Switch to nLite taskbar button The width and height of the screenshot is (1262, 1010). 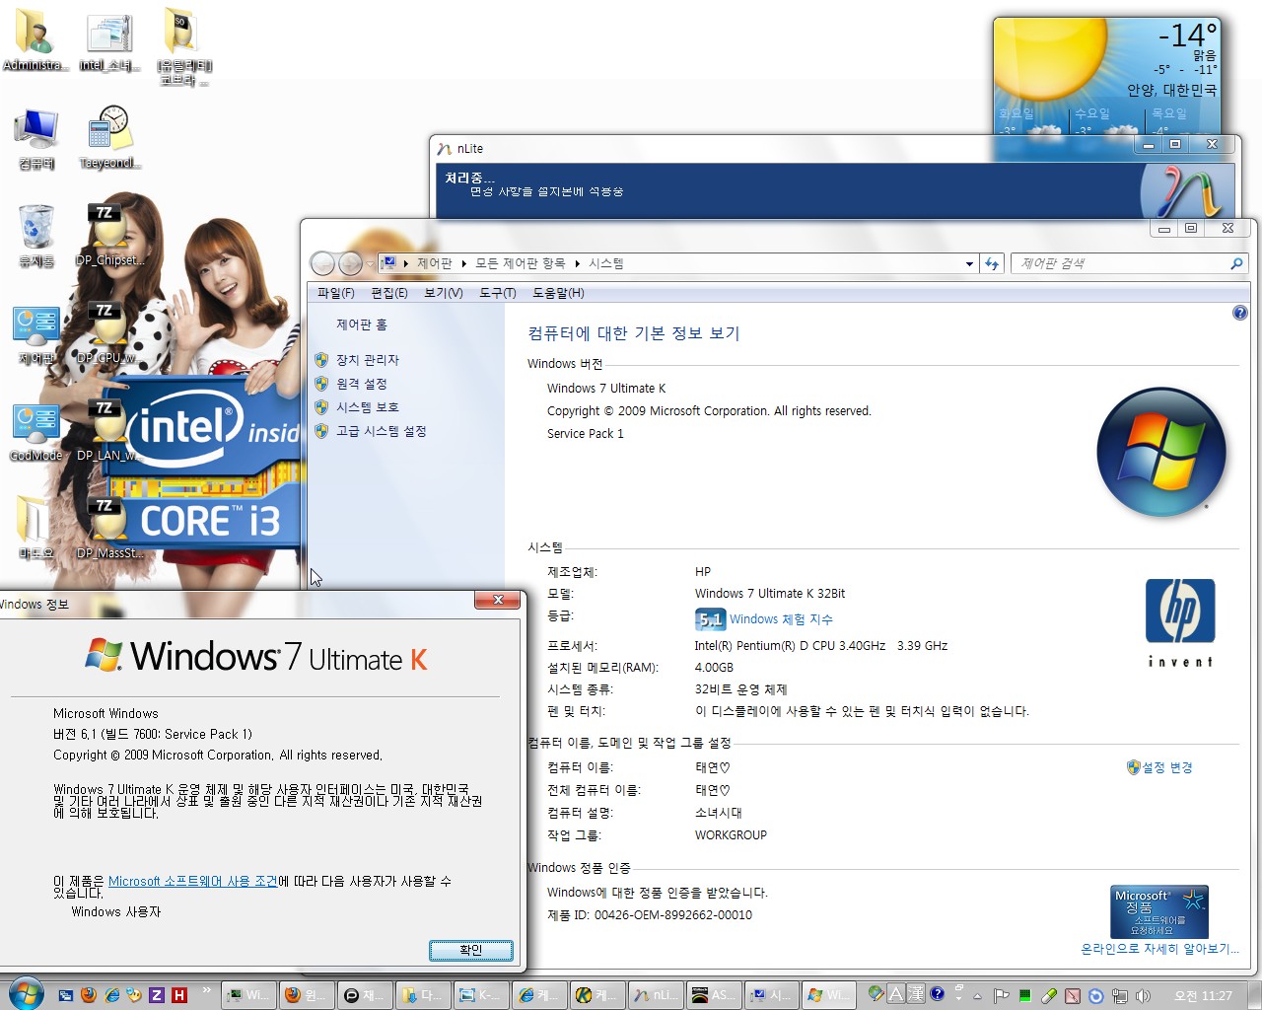(x=656, y=995)
